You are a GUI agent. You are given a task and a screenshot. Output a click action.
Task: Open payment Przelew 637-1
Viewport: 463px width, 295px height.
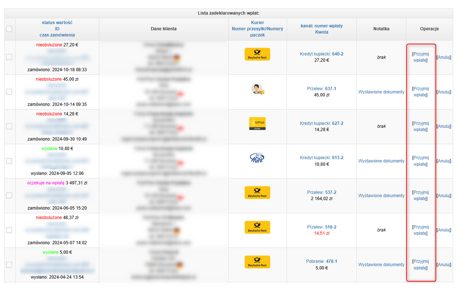tap(322, 89)
